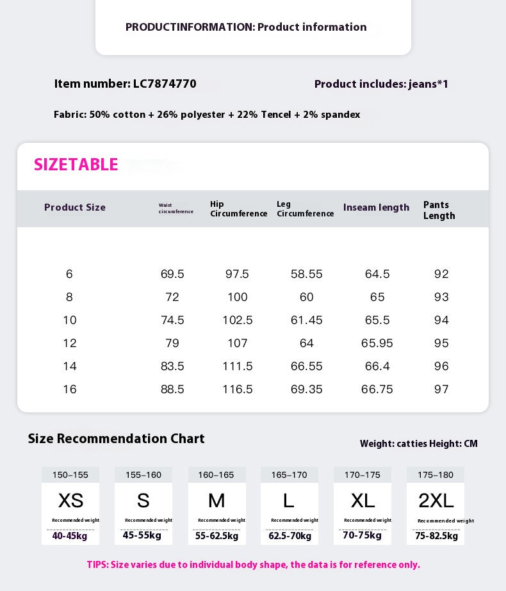
Task: Click the pink TIPS note at bottom
Action: point(253,565)
